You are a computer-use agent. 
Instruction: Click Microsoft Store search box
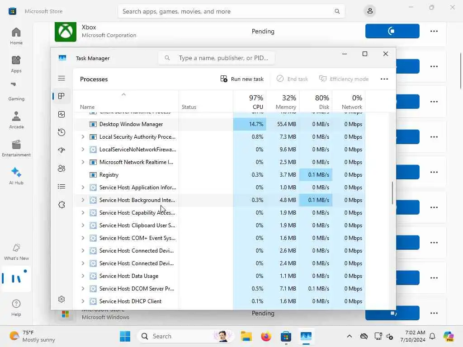pyautogui.click(x=231, y=11)
